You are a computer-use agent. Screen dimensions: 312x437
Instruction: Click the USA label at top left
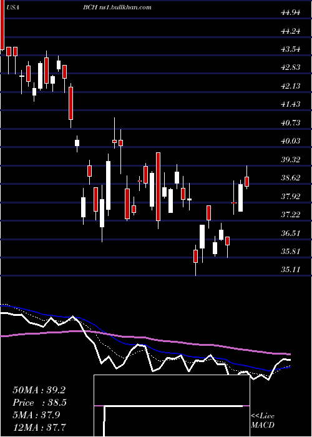point(13,7)
